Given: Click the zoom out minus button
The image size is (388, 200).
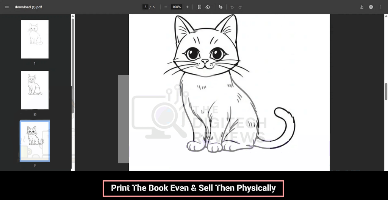Looking at the screenshot, I should (166, 7).
